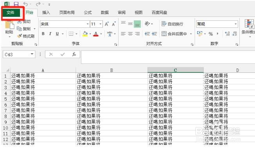Open the 数字 group dialog launcher

(237, 45)
